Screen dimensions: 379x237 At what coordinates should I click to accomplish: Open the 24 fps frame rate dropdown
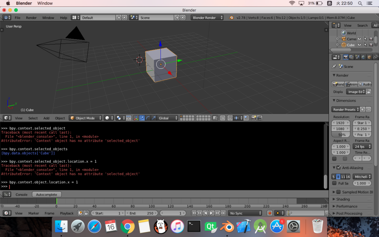tap(362, 147)
